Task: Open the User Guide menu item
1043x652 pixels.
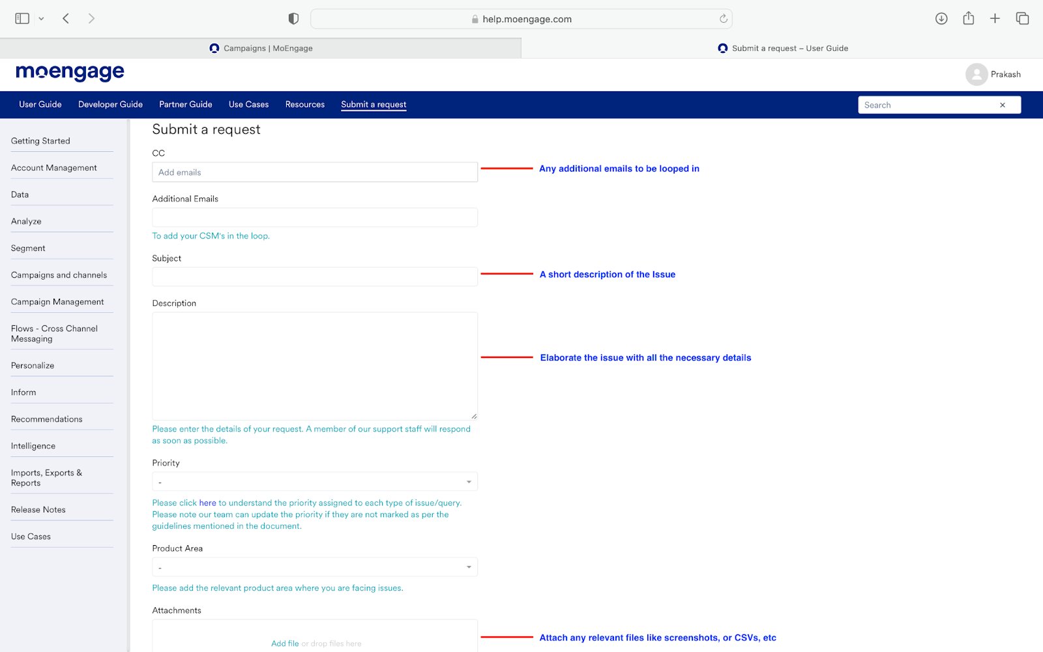Action: click(40, 104)
